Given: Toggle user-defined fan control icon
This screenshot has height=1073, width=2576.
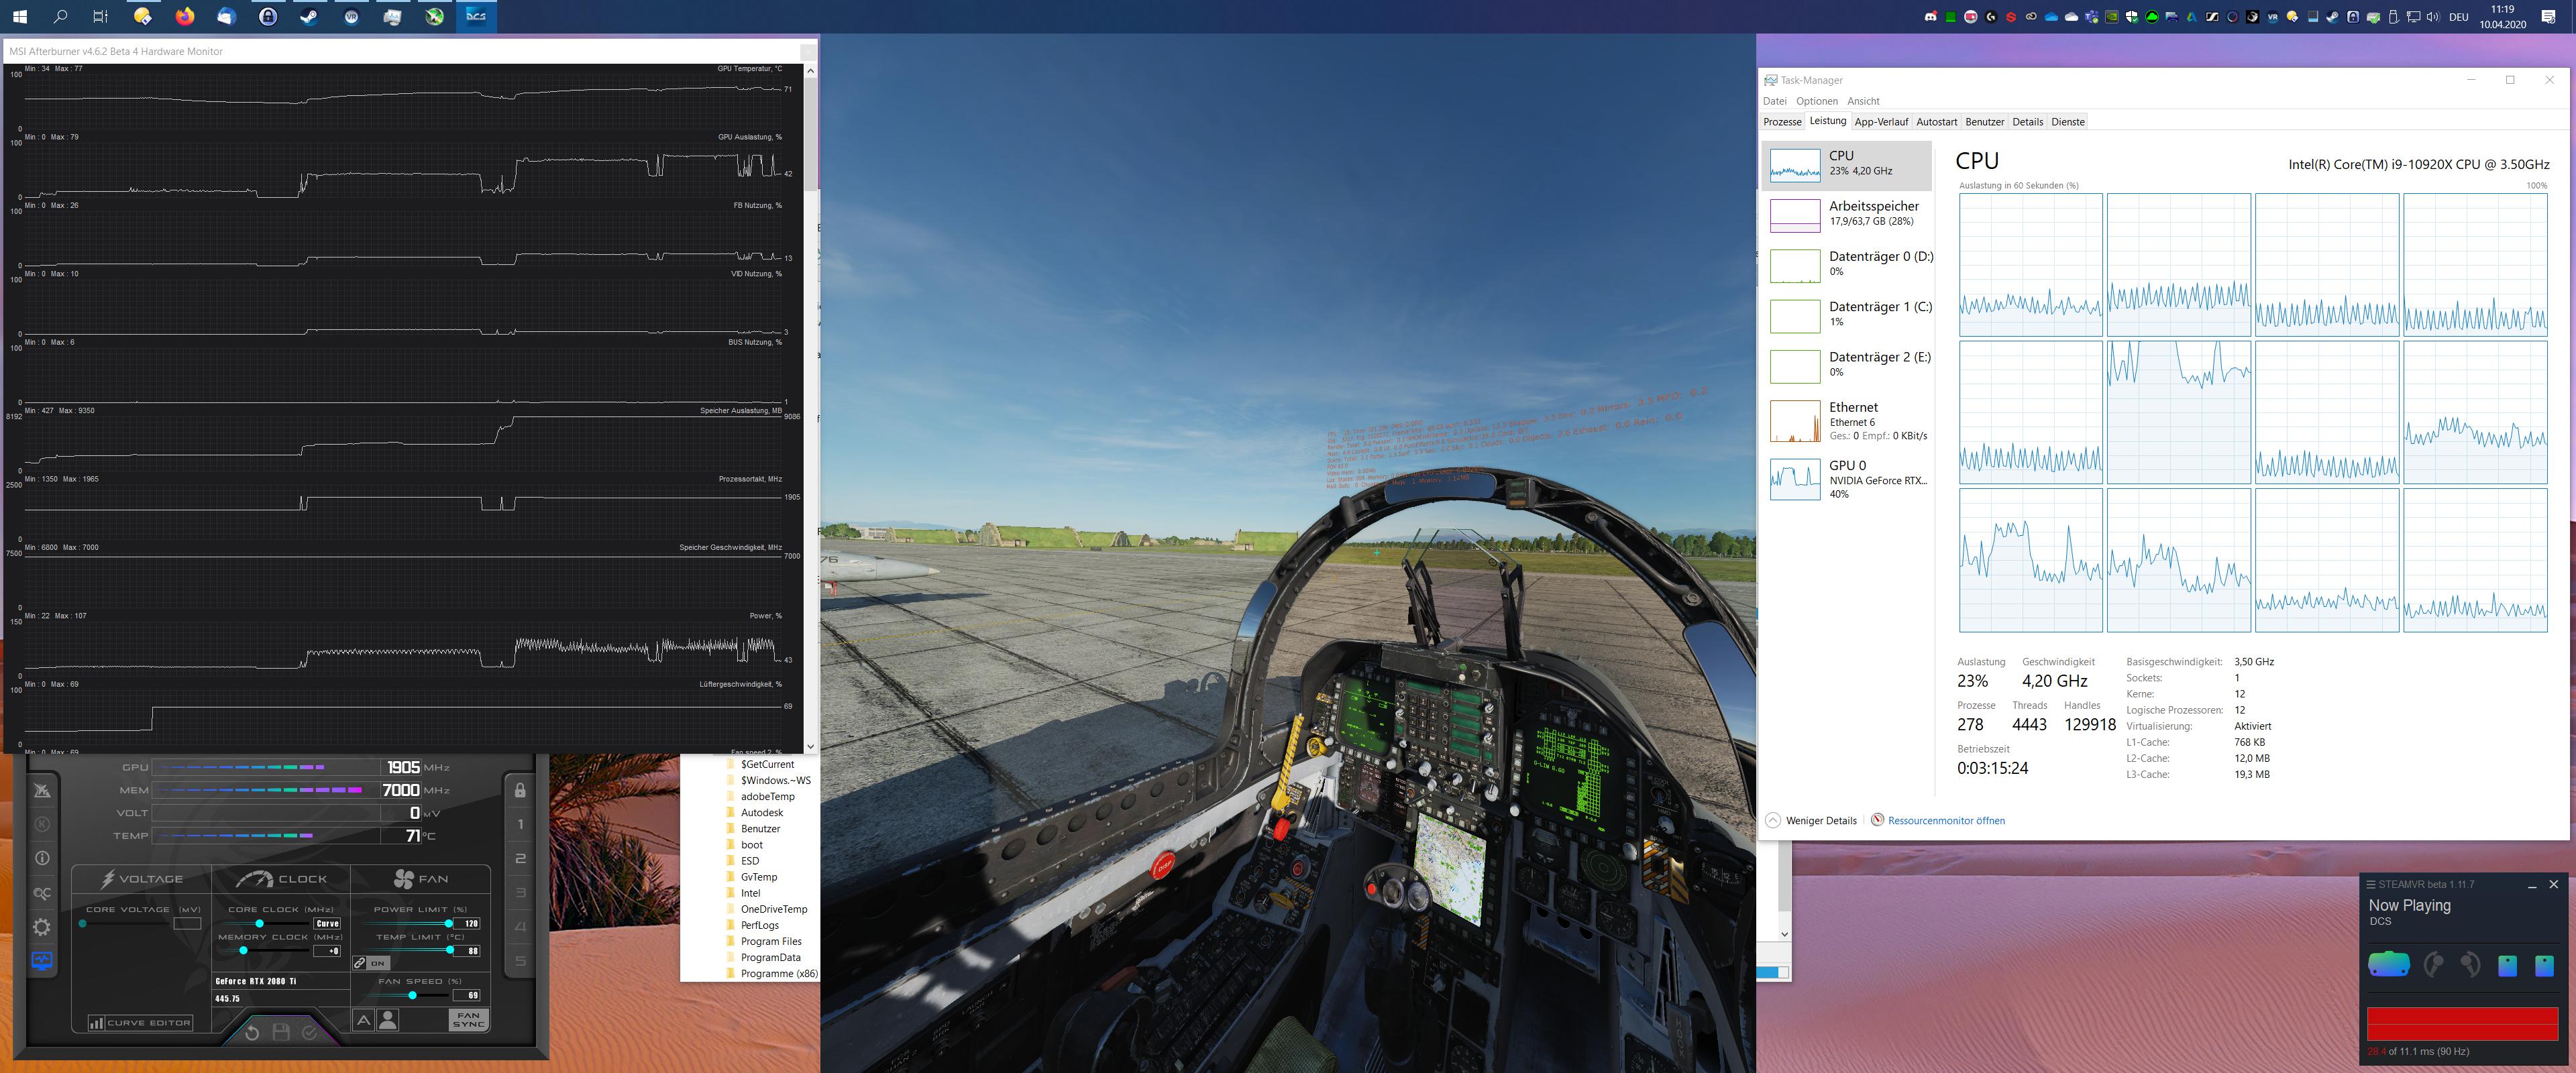Looking at the screenshot, I should tap(388, 1020).
